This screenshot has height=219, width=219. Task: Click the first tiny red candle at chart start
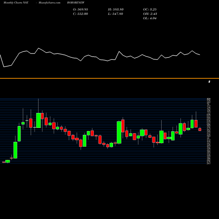(4, 162)
